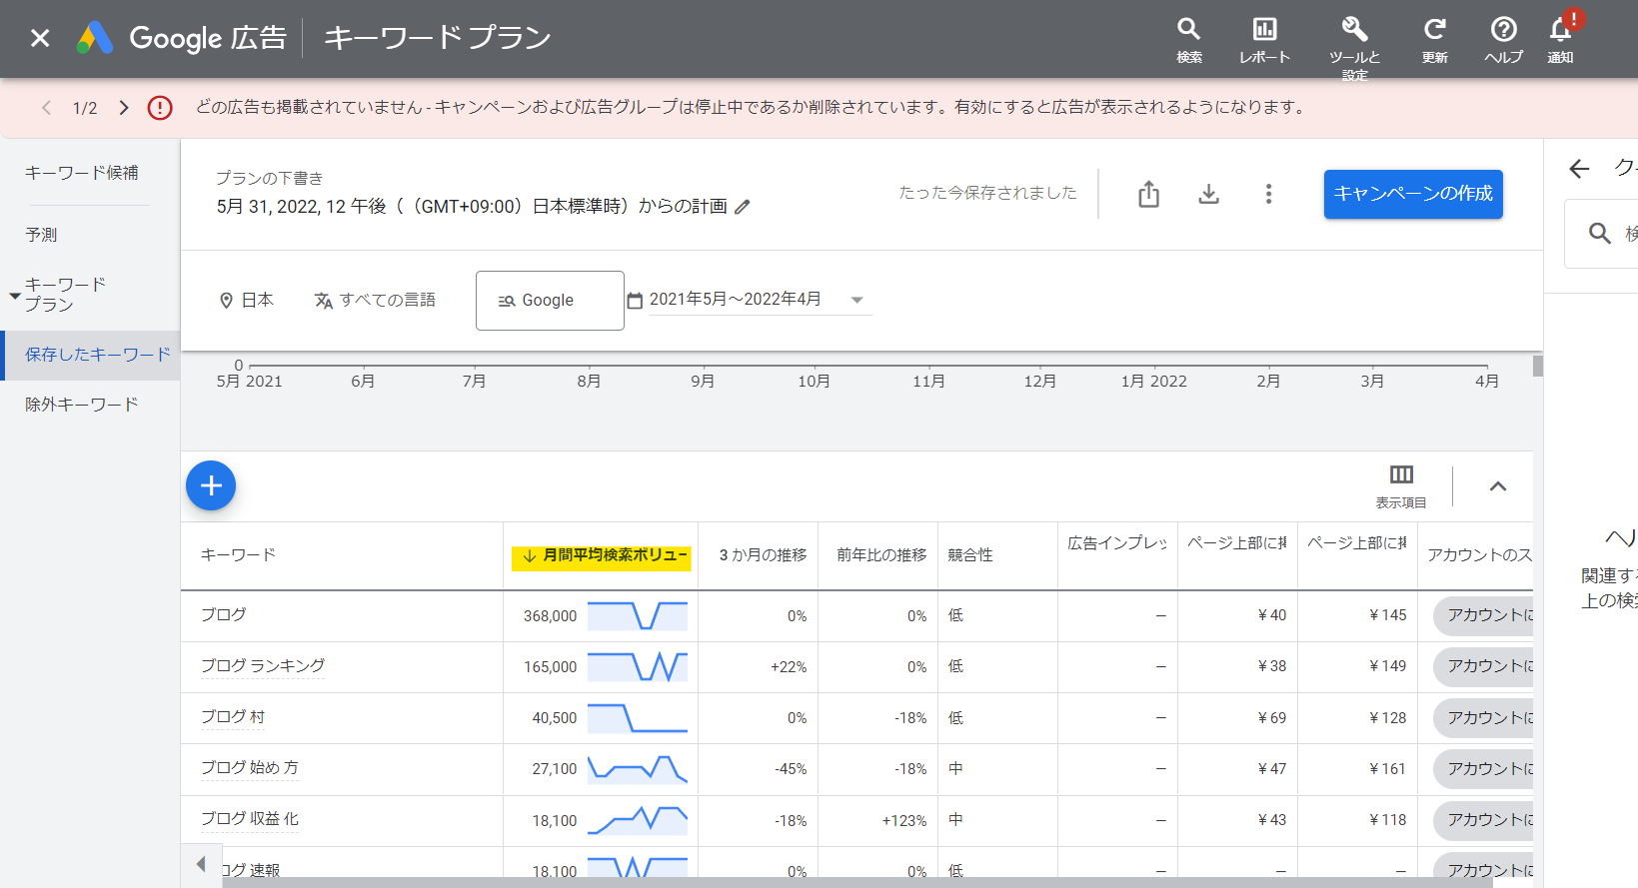Add keywords with blue plus button

click(211, 485)
